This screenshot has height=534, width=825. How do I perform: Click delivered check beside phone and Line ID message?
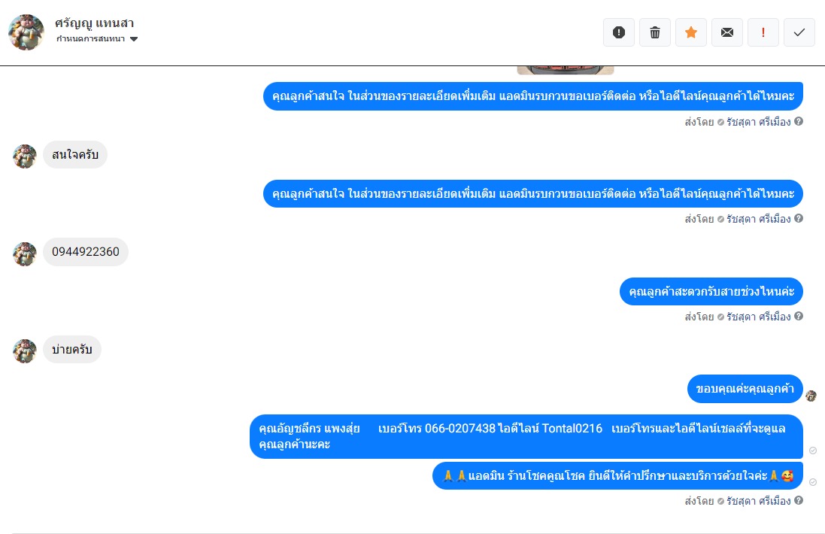[813, 451]
